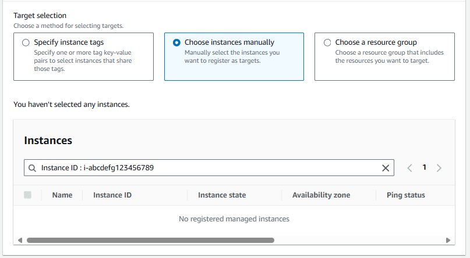Viewport: 470px width, 258px height.
Task: Sort by the Instance state column
Action: pyautogui.click(x=222, y=195)
